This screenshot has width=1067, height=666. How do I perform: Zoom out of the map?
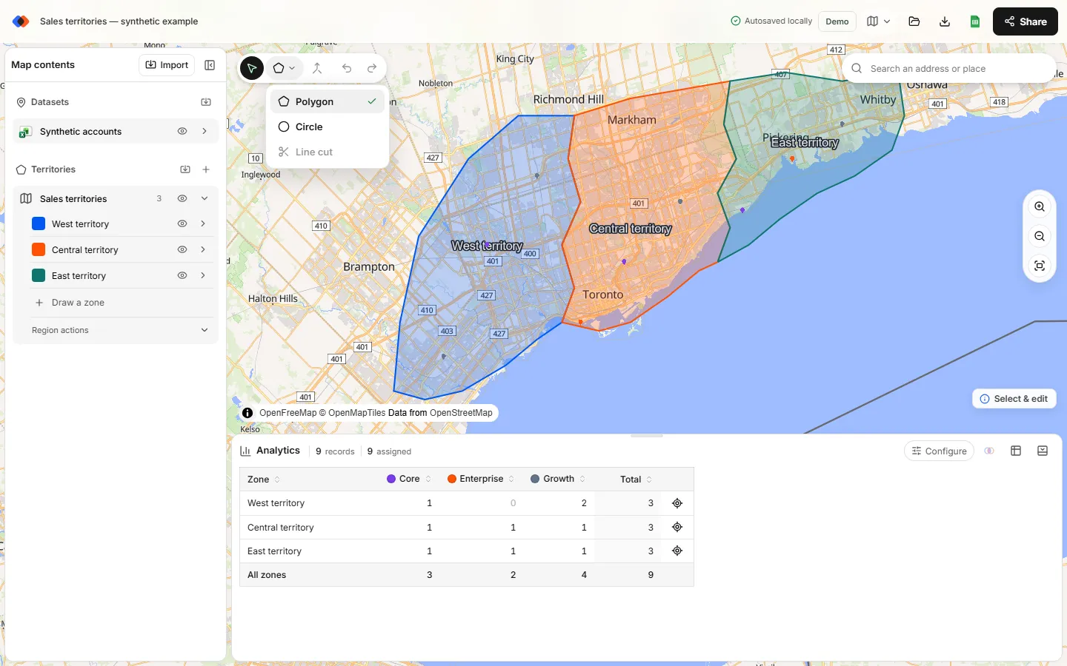click(x=1040, y=236)
